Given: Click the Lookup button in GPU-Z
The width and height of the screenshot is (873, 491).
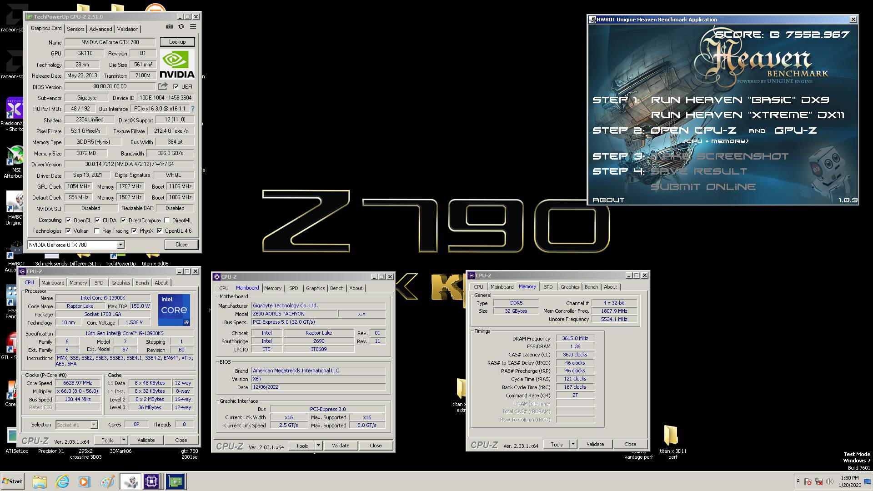Looking at the screenshot, I should (177, 42).
